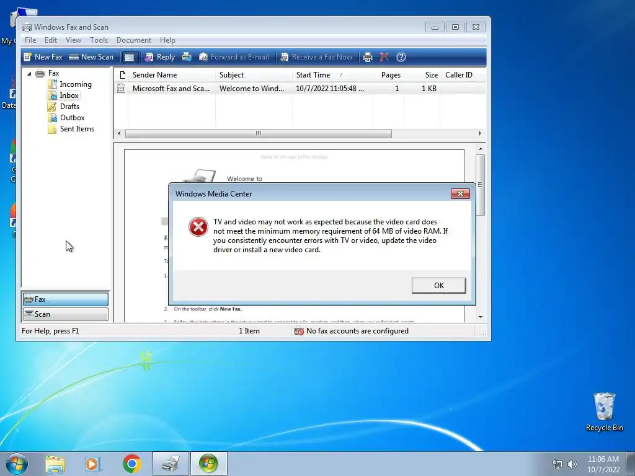Minimize the Windows Fax and Scan window
The image size is (635, 476).
pos(435,27)
